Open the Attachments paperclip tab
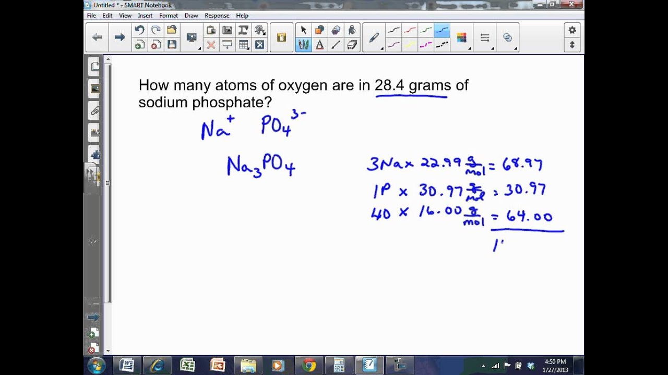This screenshot has height=375, width=668. [x=95, y=111]
